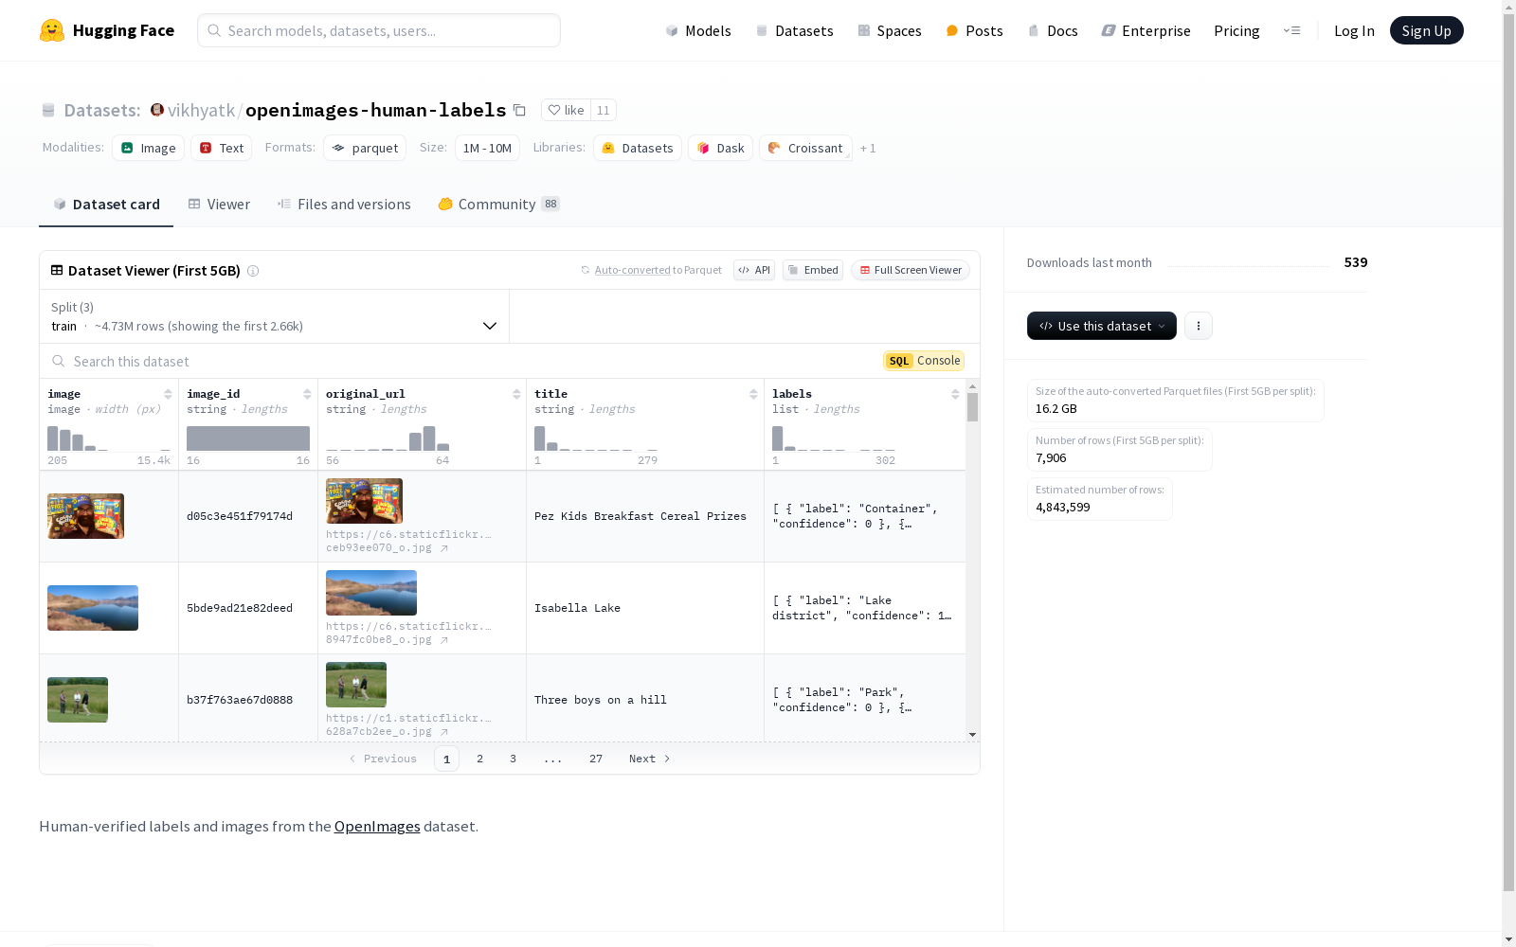1516x947 pixels.
Task: Open the Community tab
Action: [x=499, y=205]
